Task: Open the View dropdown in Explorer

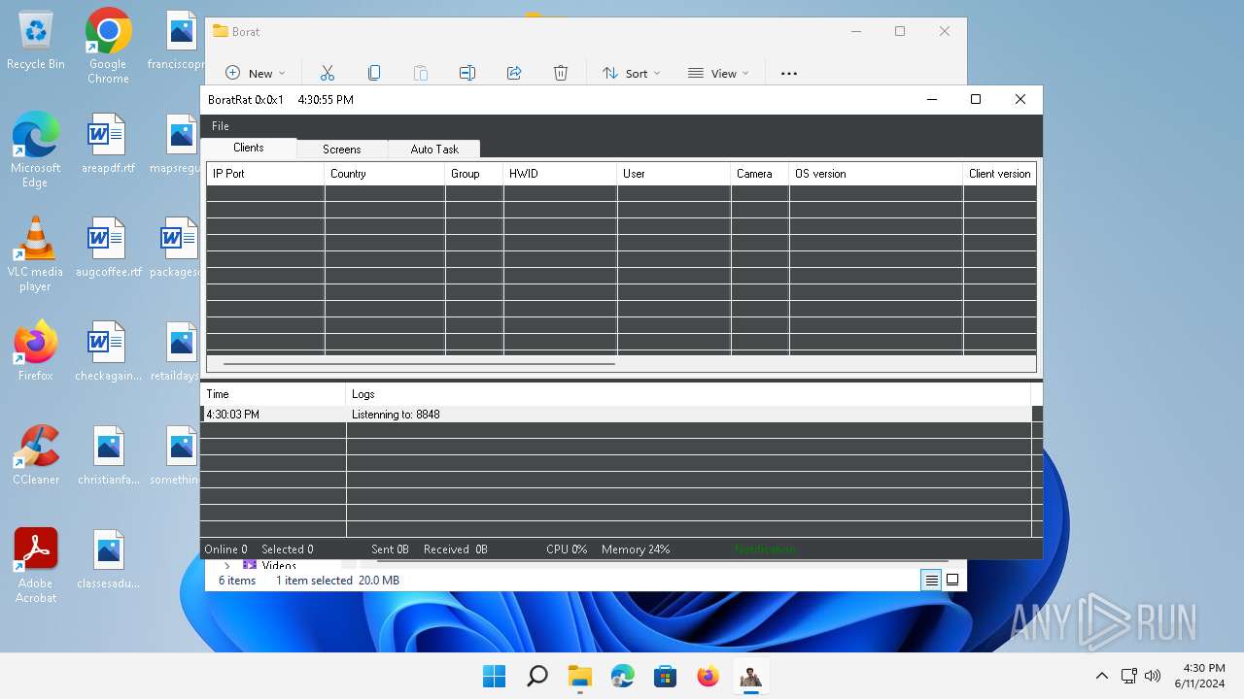Action: 718,73
